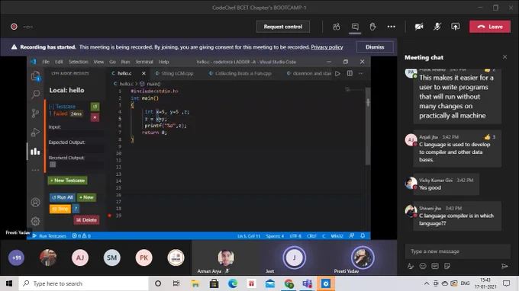Image resolution: width=519 pixels, height=291 pixels.
Task: Open VS Code Search view
Action: click(x=35, y=94)
